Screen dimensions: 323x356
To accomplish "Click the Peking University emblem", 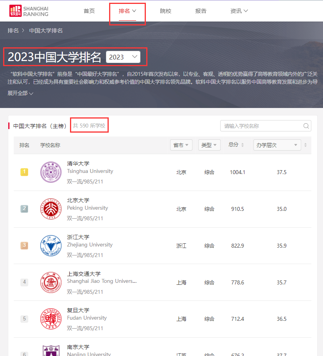I will 51,209.
